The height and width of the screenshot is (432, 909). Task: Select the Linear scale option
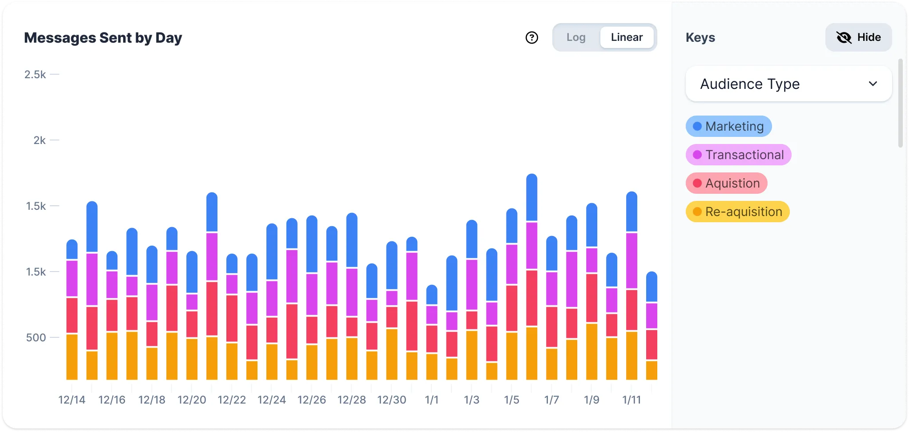627,38
